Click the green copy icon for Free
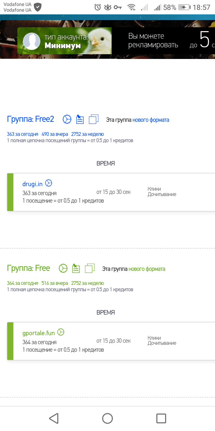Image resolution: width=215 pixels, height=431 pixels. tap(90, 268)
